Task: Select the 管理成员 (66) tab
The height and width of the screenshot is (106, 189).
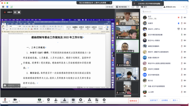Action: coord(170,7)
